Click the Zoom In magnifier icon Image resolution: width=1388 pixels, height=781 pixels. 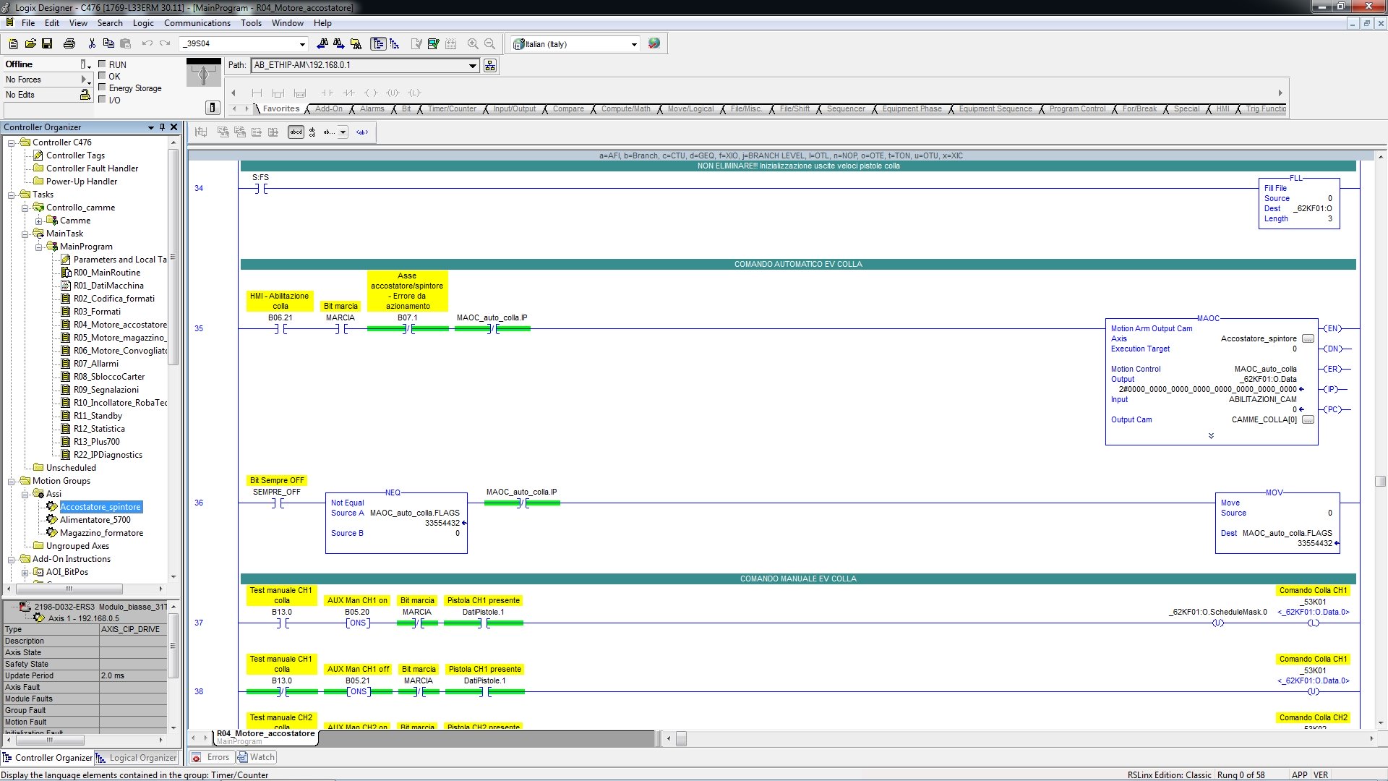tap(473, 44)
